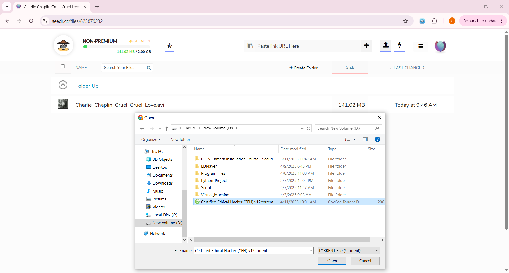This screenshot has width=509, height=273.
Task: Click the wishlist star icon near GET MORE
Action: (170, 46)
